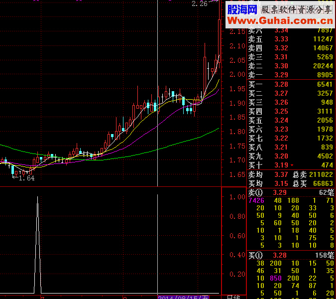Click the 卖一 volume 8905
336x299 pixels.
tap(325, 75)
